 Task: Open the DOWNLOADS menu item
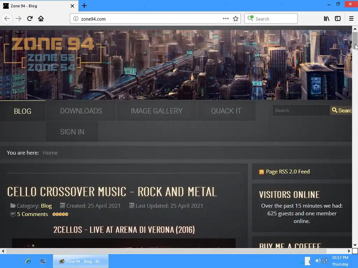coord(81,111)
